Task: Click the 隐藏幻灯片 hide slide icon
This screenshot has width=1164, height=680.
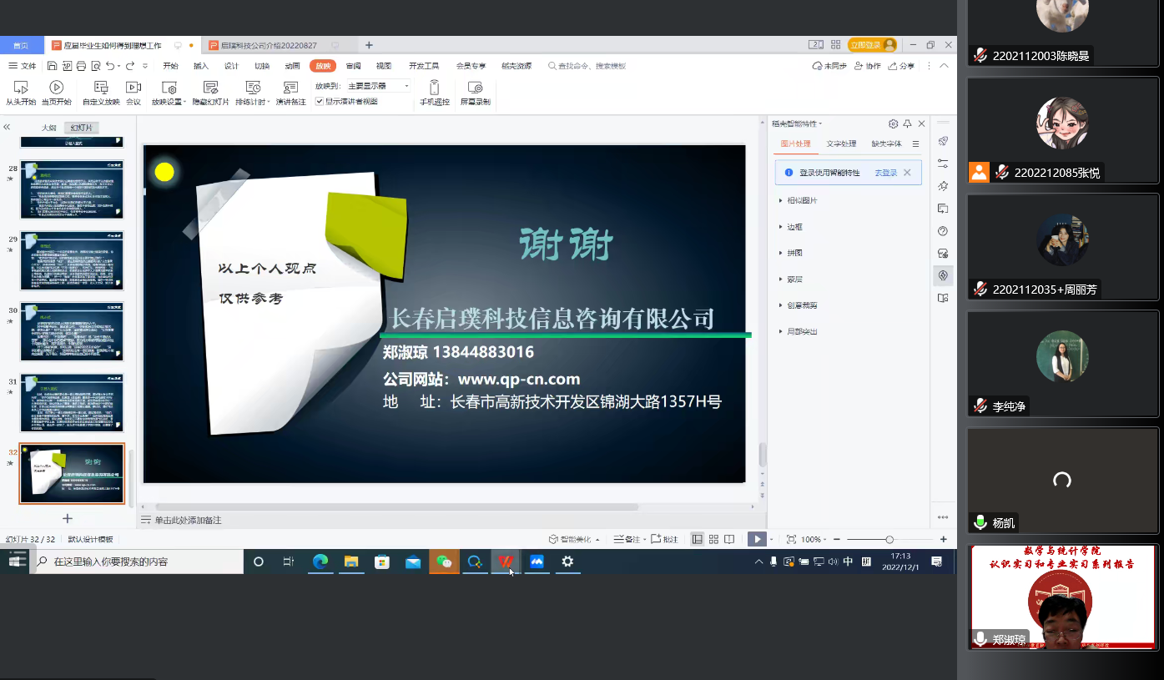Action: pyautogui.click(x=210, y=88)
